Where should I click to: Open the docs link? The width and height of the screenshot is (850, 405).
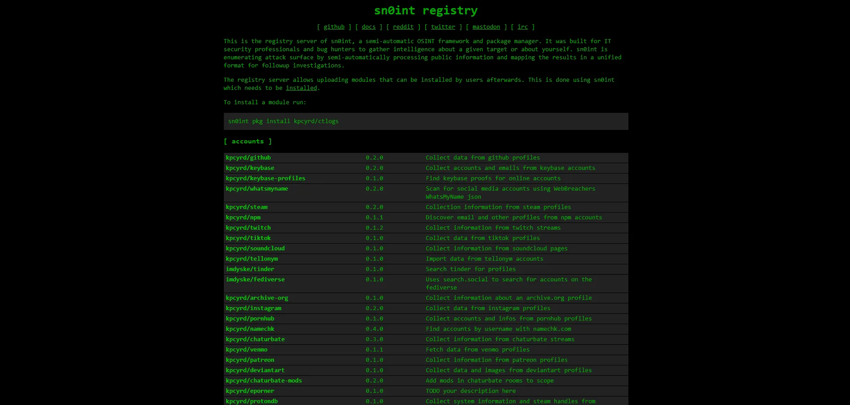tap(368, 27)
